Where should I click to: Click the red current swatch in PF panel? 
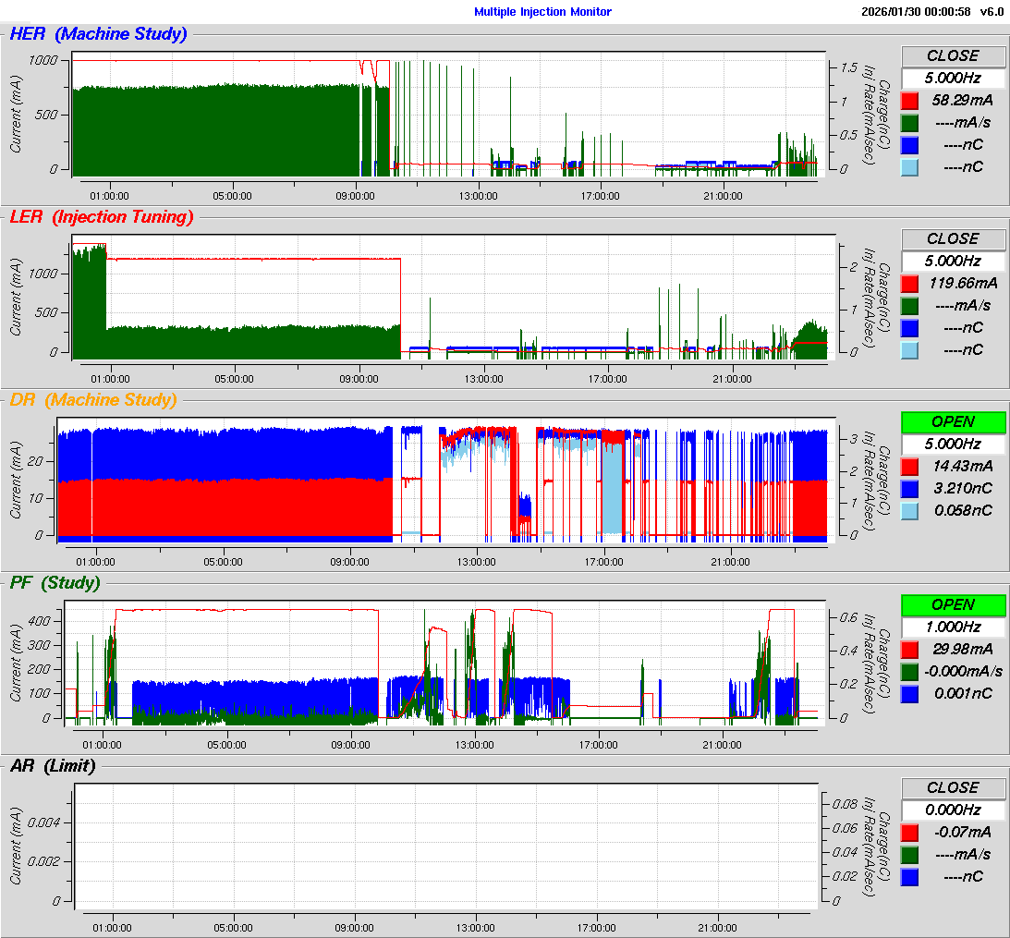point(909,649)
